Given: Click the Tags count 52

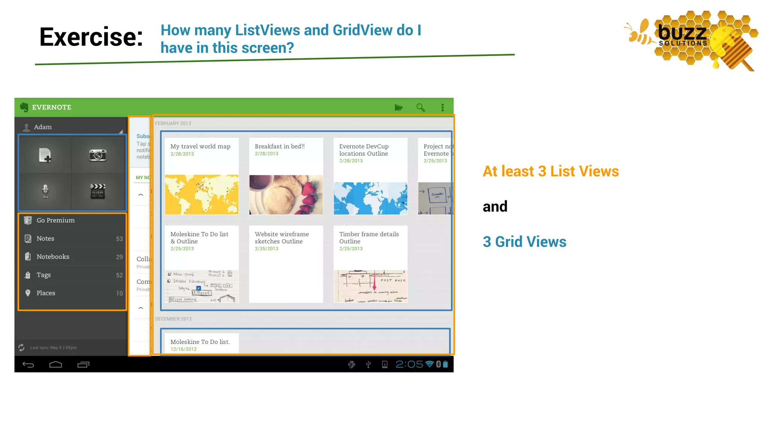Looking at the screenshot, I should (119, 275).
